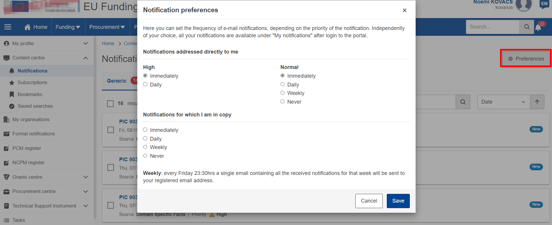This screenshot has height=225, width=552.
Task: Tick the select-all 16 results checkbox
Action: pos(110,104)
